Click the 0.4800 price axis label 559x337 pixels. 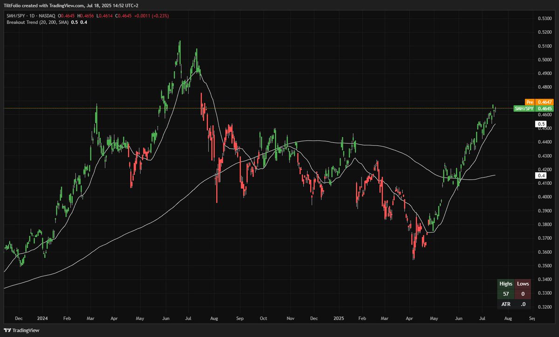click(545, 87)
